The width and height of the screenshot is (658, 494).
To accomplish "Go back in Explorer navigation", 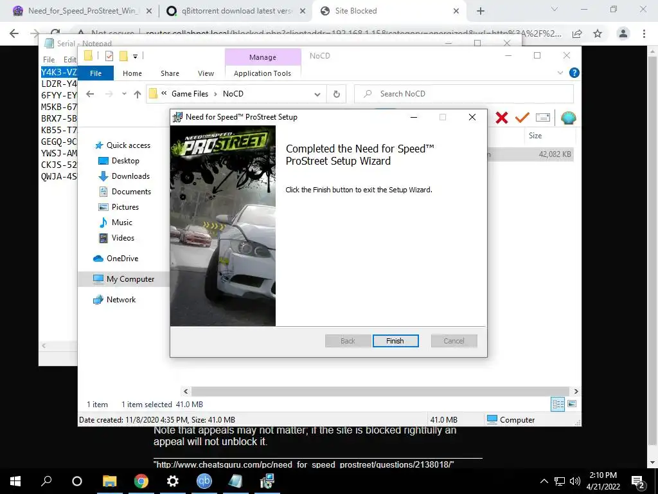I will [x=90, y=94].
